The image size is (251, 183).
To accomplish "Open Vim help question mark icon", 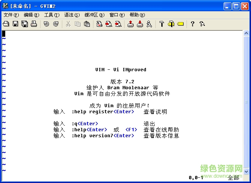I will (x=192, y=24).
